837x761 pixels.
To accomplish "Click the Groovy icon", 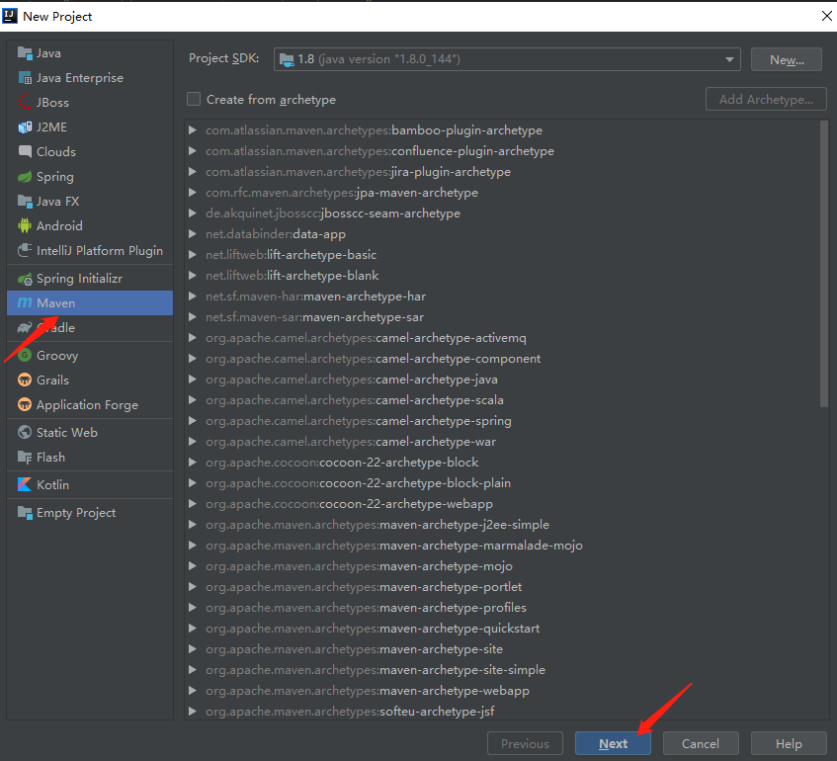I will (25, 355).
